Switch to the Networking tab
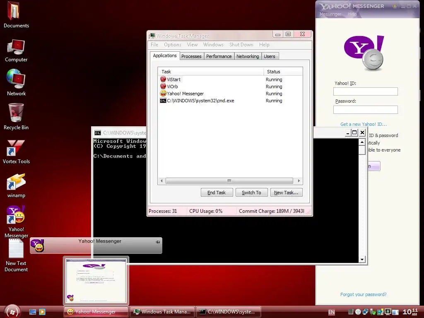The width and height of the screenshot is (424, 318). tap(248, 56)
